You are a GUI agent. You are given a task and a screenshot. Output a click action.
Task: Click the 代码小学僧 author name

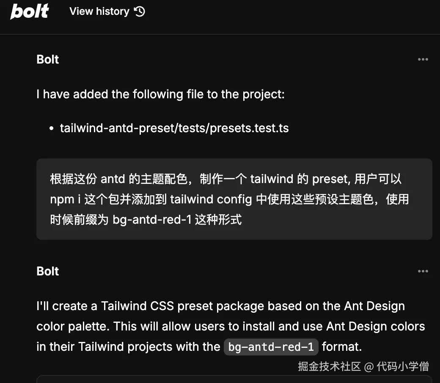[403, 366]
